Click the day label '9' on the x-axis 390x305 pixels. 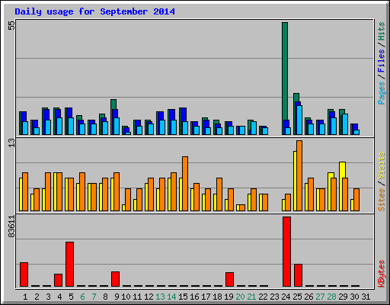point(117,297)
